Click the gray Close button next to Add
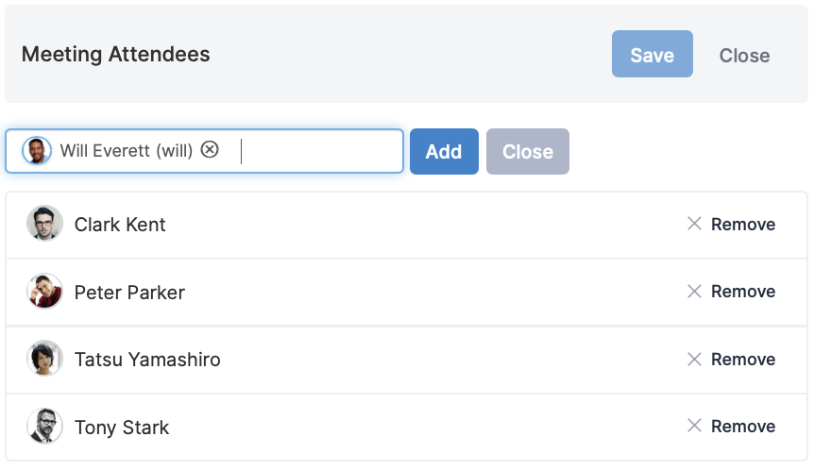 pyautogui.click(x=528, y=152)
